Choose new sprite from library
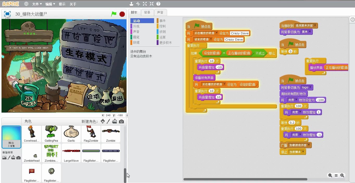 (103, 121)
